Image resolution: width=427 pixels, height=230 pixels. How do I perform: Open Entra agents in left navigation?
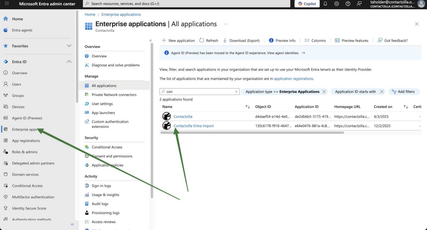pos(22,30)
